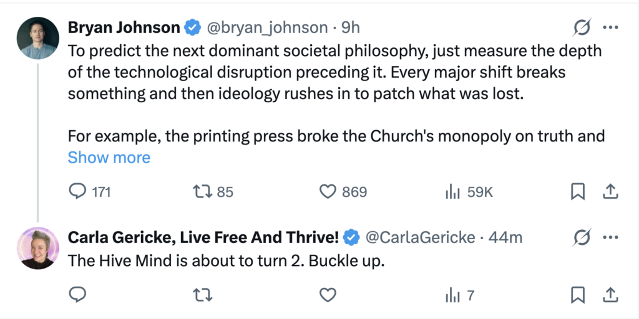This screenshot has height=319, width=639.
Task: Like Bryan Johnson's post
Action: [328, 192]
